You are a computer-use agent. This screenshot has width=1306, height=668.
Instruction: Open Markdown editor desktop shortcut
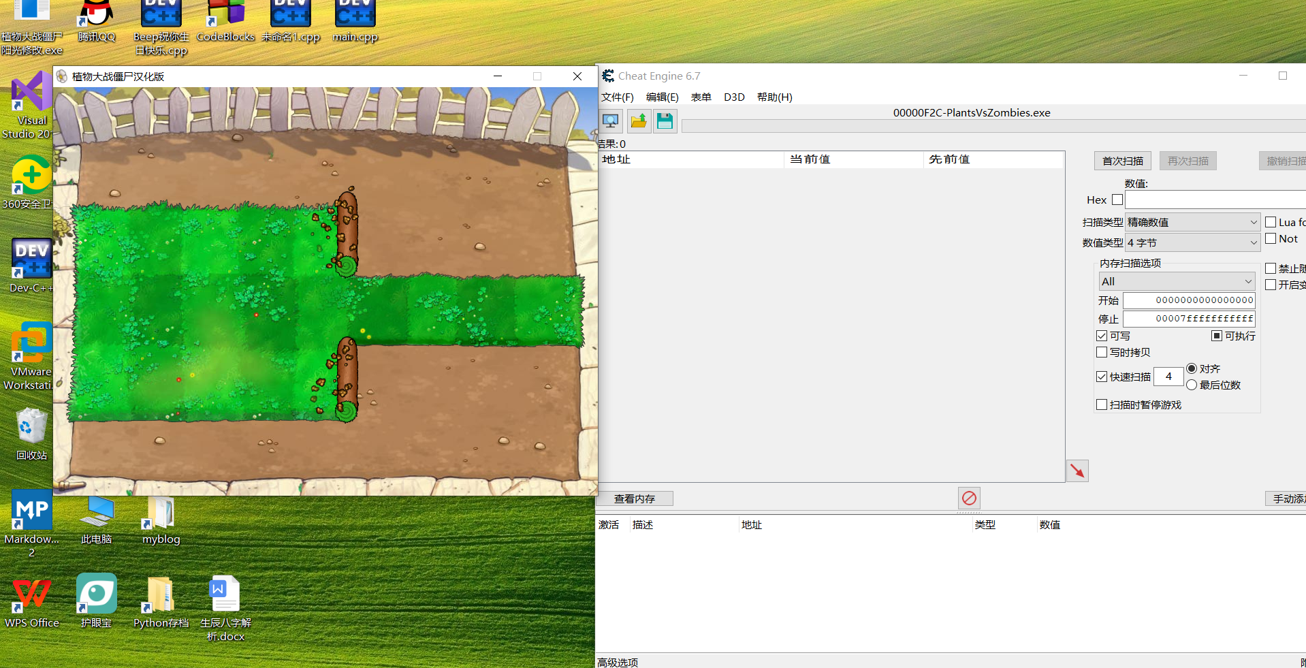pos(32,523)
